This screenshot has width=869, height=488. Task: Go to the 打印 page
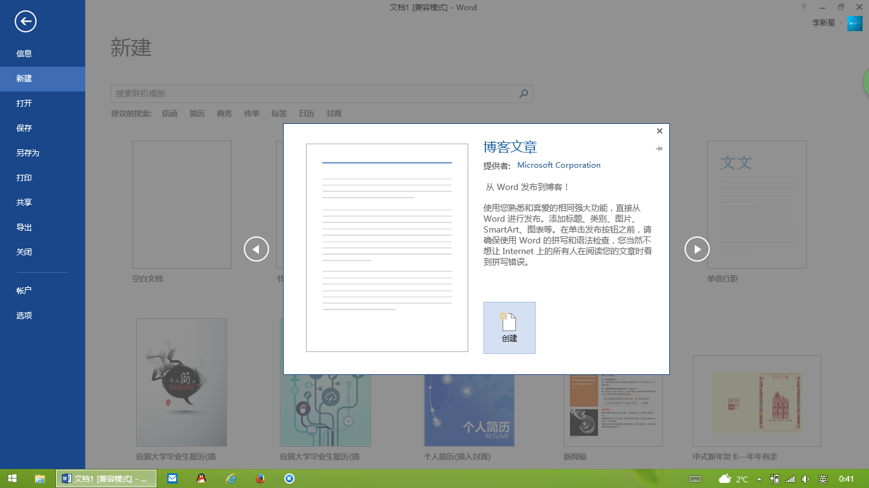click(43, 178)
